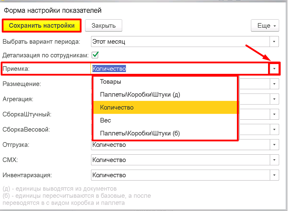Click the СборкаВесовой: label
The image size is (288, 211).
pos(26,129)
